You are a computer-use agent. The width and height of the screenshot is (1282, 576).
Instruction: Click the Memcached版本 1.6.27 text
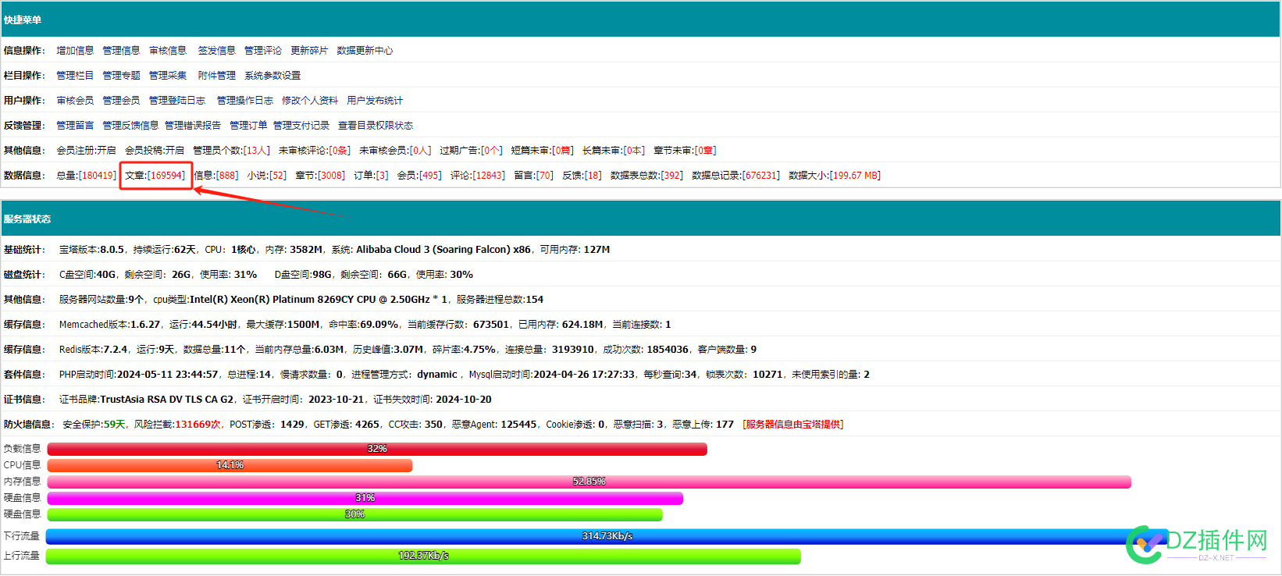tap(110, 325)
